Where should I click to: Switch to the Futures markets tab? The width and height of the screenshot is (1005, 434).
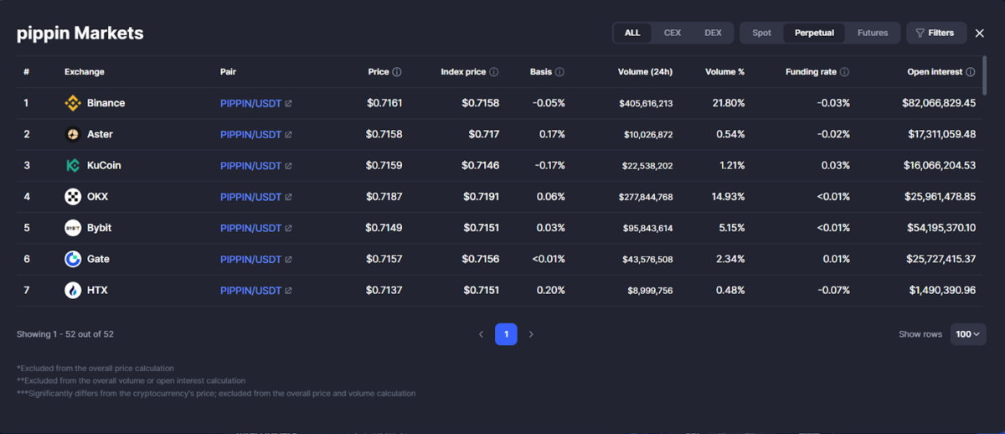click(873, 33)
